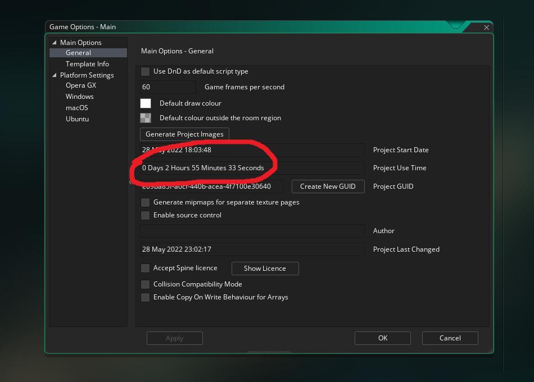Change the colour outside room region swatch
534x382 pixels.
point(146,118)
